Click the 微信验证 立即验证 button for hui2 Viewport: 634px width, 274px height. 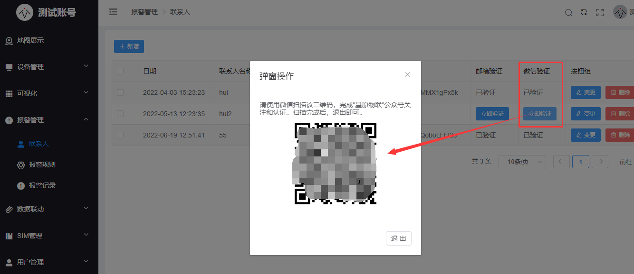[540, 114]
